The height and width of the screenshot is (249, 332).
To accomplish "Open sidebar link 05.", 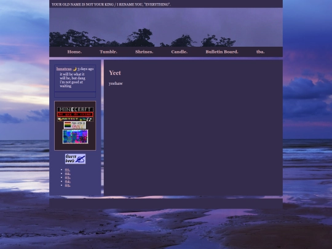I will 68,185.
